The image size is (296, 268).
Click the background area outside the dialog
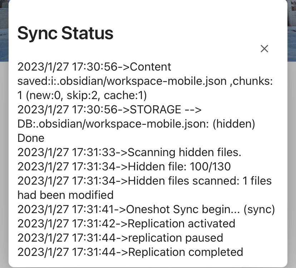(4, 143)
